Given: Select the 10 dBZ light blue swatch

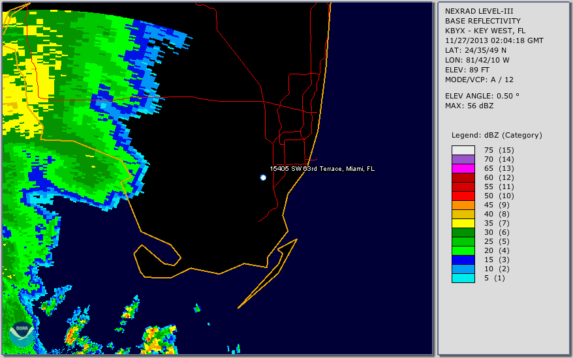Looking at the screenshot, I should pyautogui.click(x=463, y=269).
